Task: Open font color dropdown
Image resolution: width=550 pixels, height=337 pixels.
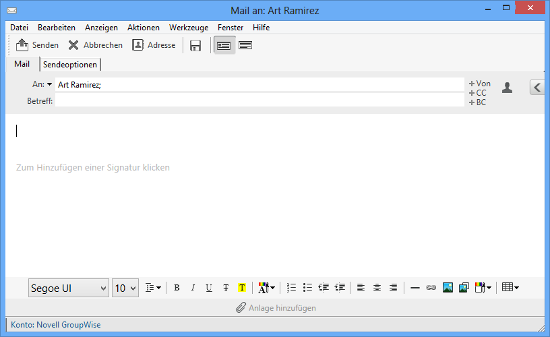Action: pyautogui.click(x=267, y=288)
